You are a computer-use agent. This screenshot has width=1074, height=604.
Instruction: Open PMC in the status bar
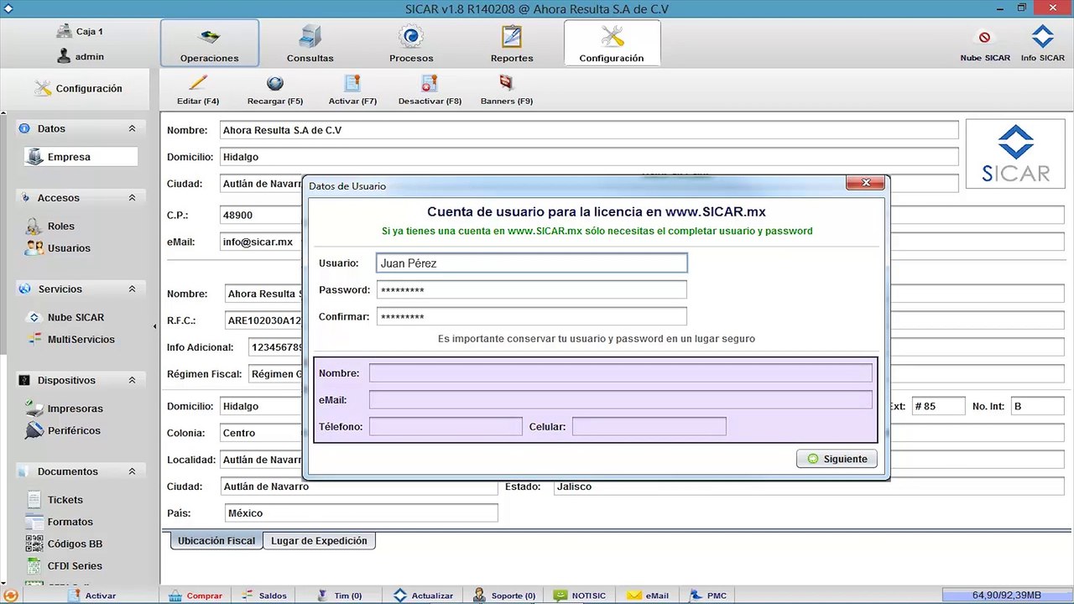[x=707, y=596]
